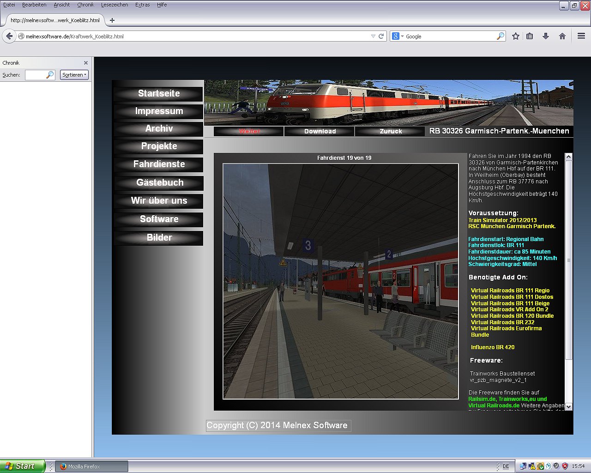Click the network warning tray icon

tap(532, 467)
